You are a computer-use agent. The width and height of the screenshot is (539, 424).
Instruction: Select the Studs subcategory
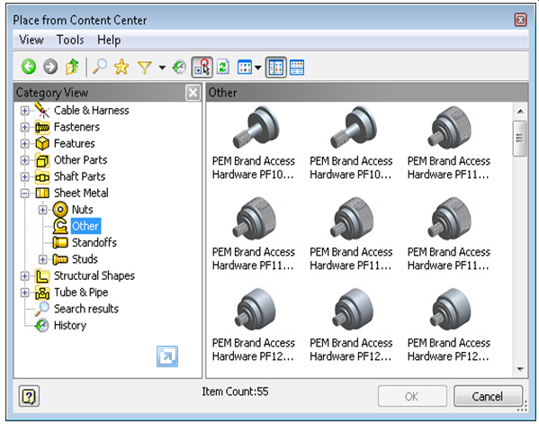85,259
